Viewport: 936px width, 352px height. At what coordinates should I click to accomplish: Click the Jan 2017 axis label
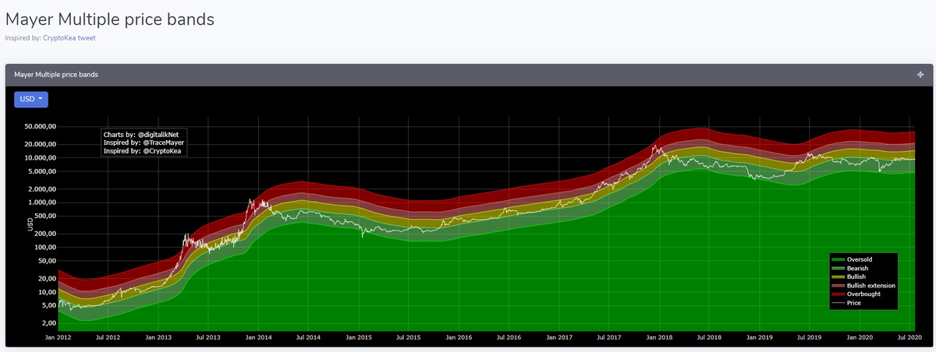[x=559, y=337]
